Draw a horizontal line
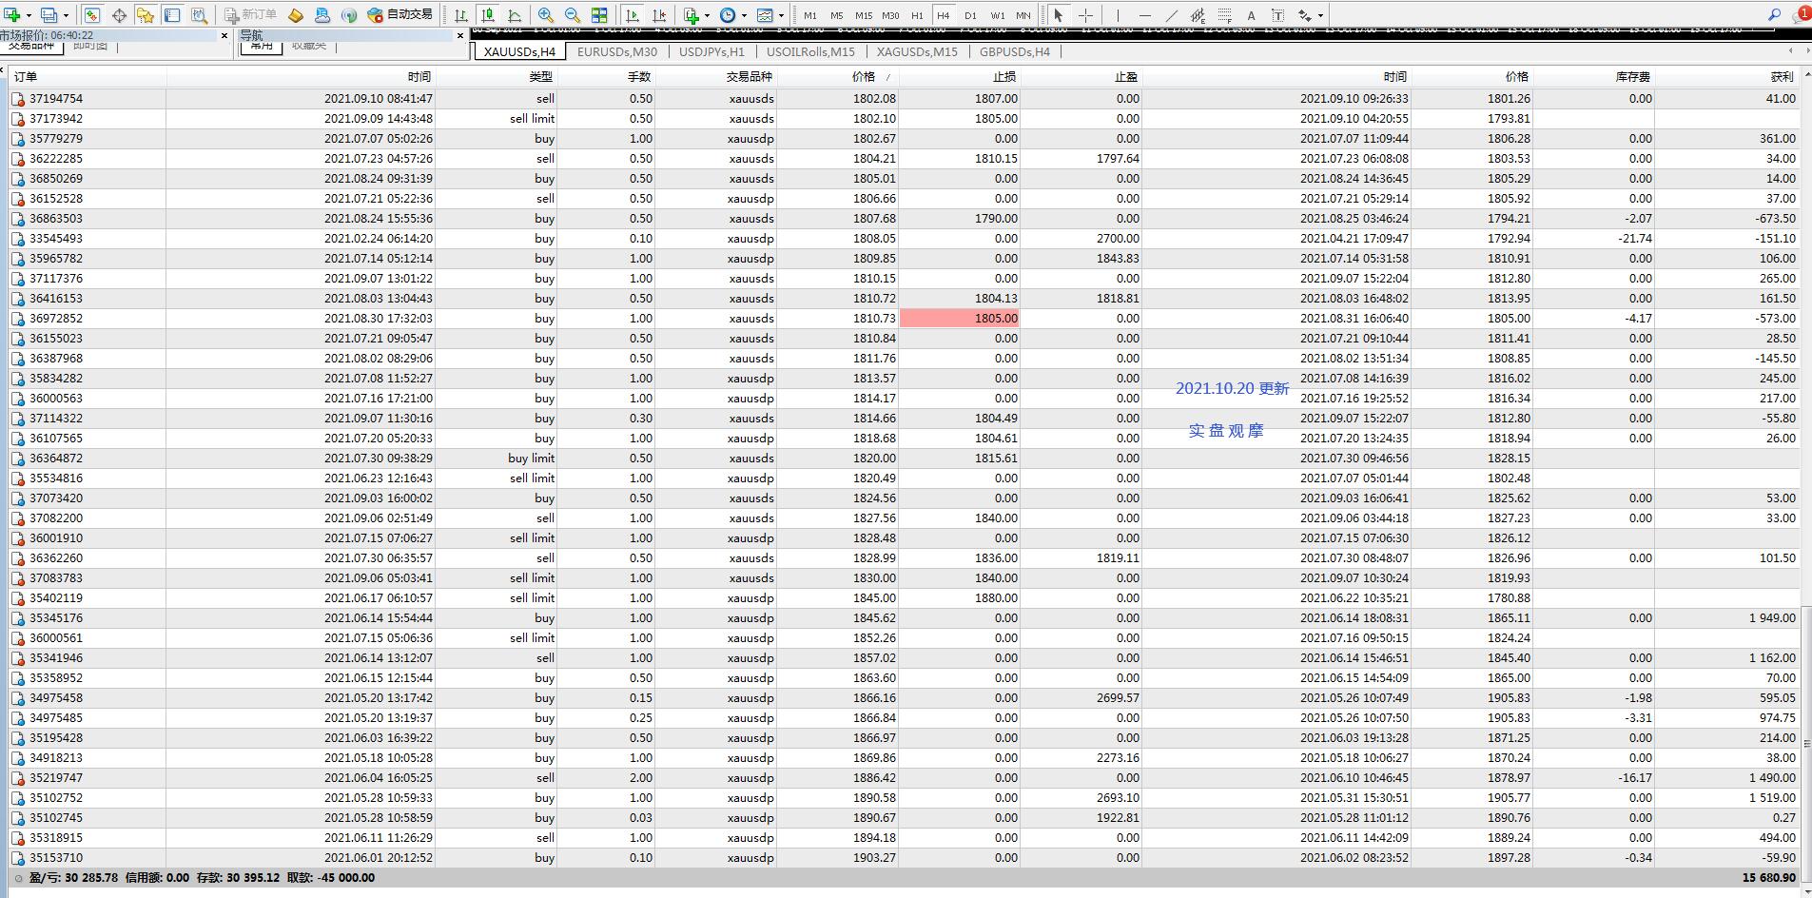The height and width of the screenshot is (898, 1812). coord(1144,15)
